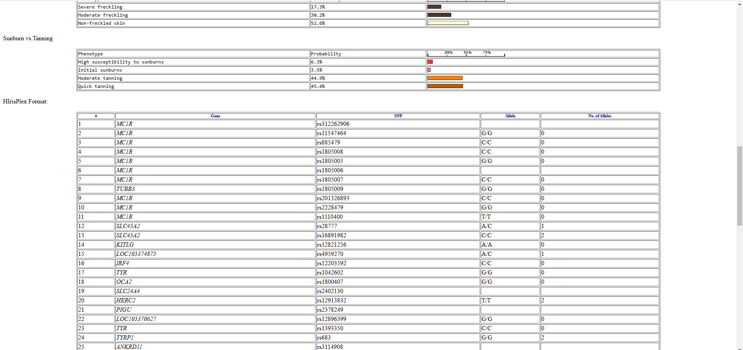This screenshot has height=350, width=743.
Task: Select the rs12913832 HERC2 SNP entry
Action: point(332,300)
